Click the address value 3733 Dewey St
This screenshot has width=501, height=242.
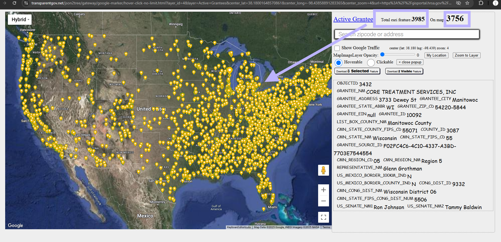tap(398, 100)
